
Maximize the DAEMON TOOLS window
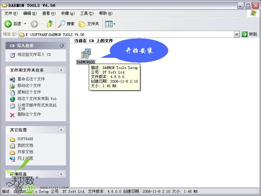[248, 6]
